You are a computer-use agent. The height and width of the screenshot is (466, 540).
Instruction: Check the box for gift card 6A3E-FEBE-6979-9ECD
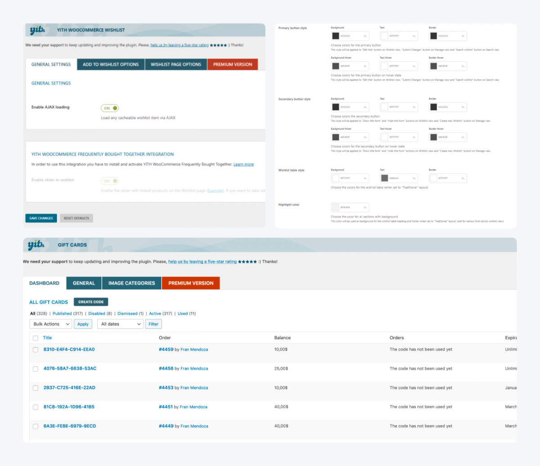pos(36,426)
